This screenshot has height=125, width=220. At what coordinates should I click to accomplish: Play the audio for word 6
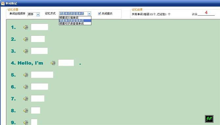(x=26, y=87)
